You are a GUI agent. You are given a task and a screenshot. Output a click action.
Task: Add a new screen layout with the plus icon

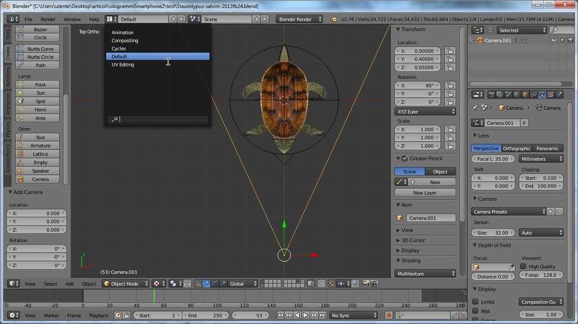[173, 19]
